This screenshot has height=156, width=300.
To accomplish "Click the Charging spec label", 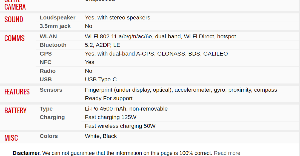I will 52,117.
